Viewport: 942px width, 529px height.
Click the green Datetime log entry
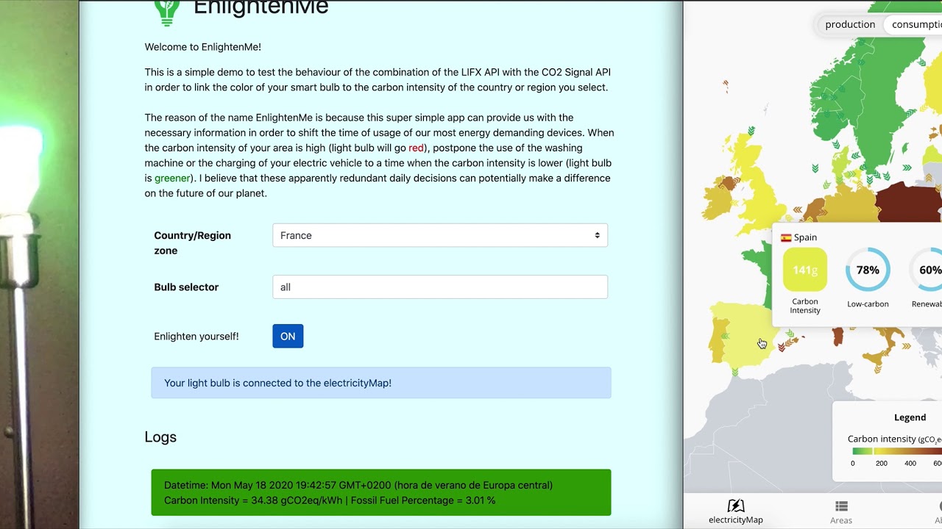[x=381, y=492]
